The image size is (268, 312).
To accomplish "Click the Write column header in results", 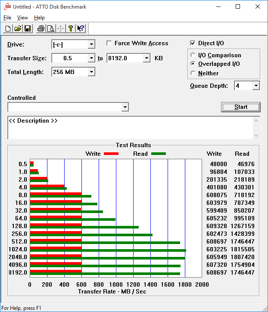I will (x=214, y=154).
